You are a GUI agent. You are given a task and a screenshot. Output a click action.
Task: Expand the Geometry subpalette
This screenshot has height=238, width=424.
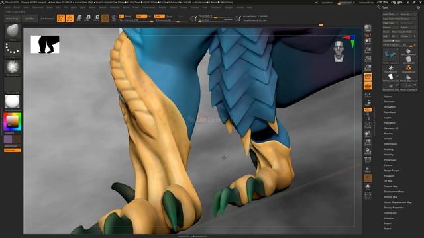(x=389, y=102)
